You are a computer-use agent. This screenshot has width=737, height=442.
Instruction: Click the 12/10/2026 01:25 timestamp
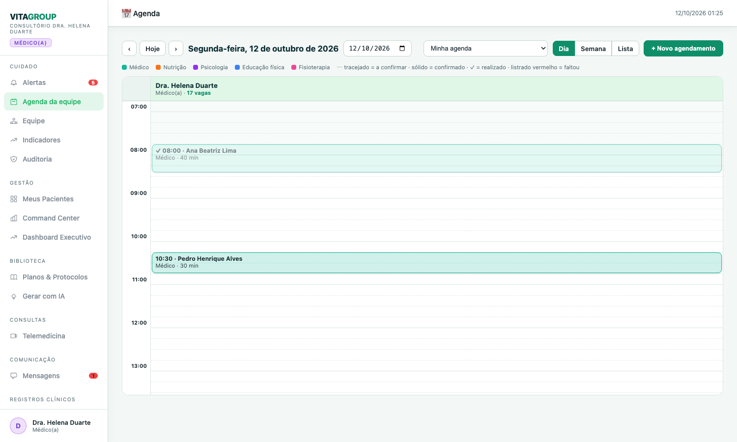(x=699, y=13)
